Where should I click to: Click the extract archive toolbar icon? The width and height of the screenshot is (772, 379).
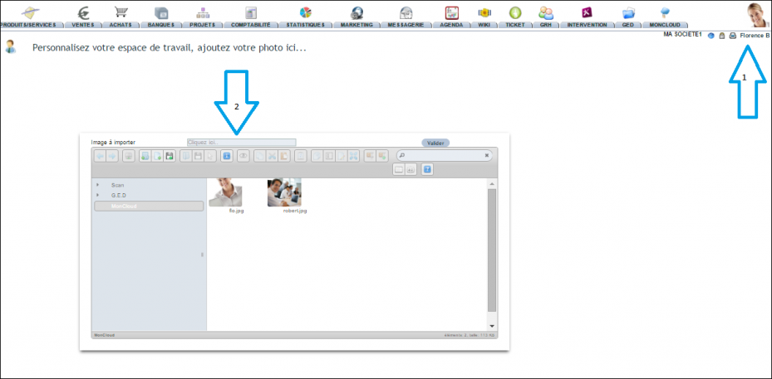click(370, 156)
